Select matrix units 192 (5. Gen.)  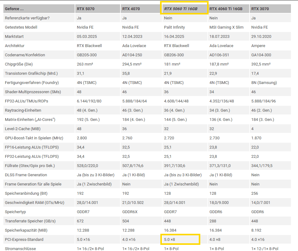pos(88,120)
